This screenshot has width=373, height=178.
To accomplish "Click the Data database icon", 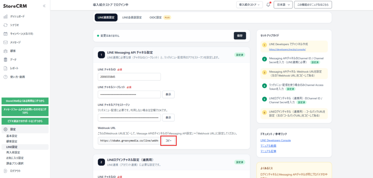I will pyautogui.click(x=5, y=59).
